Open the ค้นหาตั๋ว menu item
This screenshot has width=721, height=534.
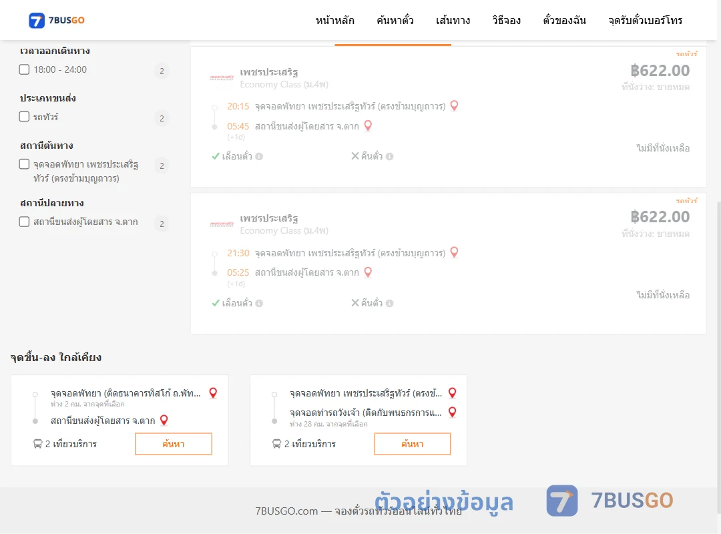[x=395, y=20]
